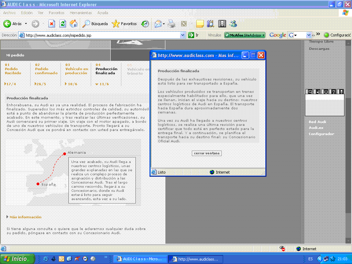The height and width of the screenshot is (264, 352).
Task: Click the black double-chevron toolbar icon
Action: click(222, 24)
